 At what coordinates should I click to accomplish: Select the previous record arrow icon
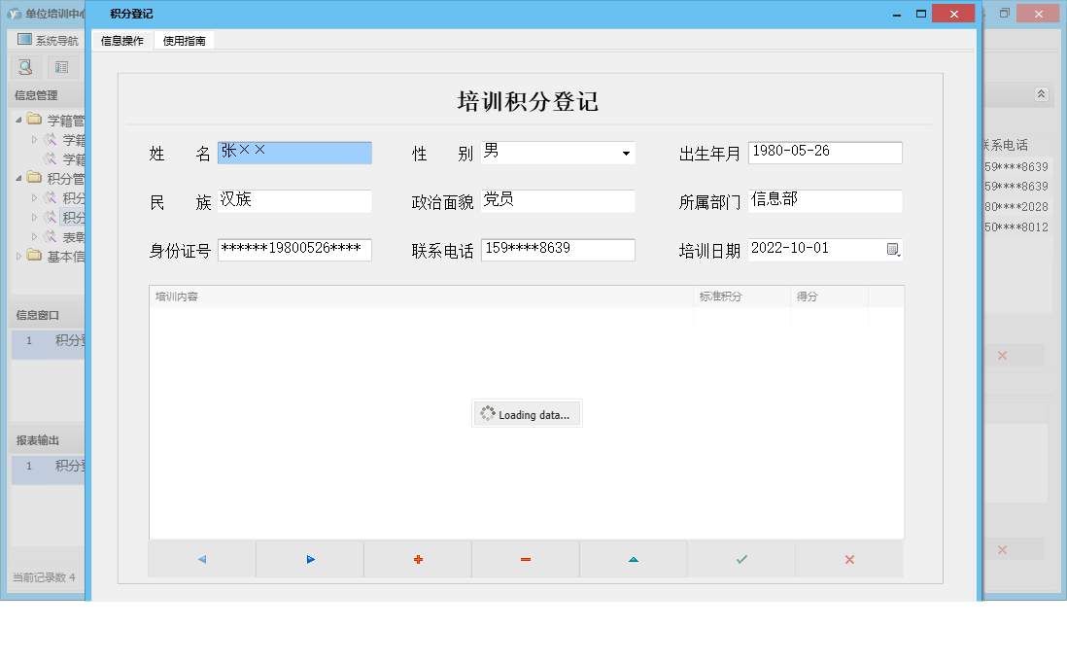[201, 559]
